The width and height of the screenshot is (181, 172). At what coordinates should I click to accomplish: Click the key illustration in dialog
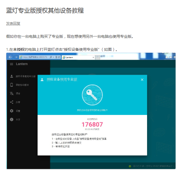click(92, 95)
